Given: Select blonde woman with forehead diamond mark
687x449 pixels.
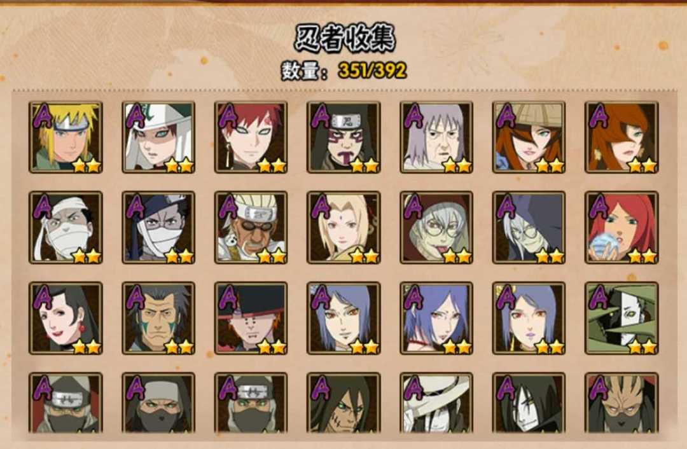Looking at the screenshot, I should tap(344, 227).
